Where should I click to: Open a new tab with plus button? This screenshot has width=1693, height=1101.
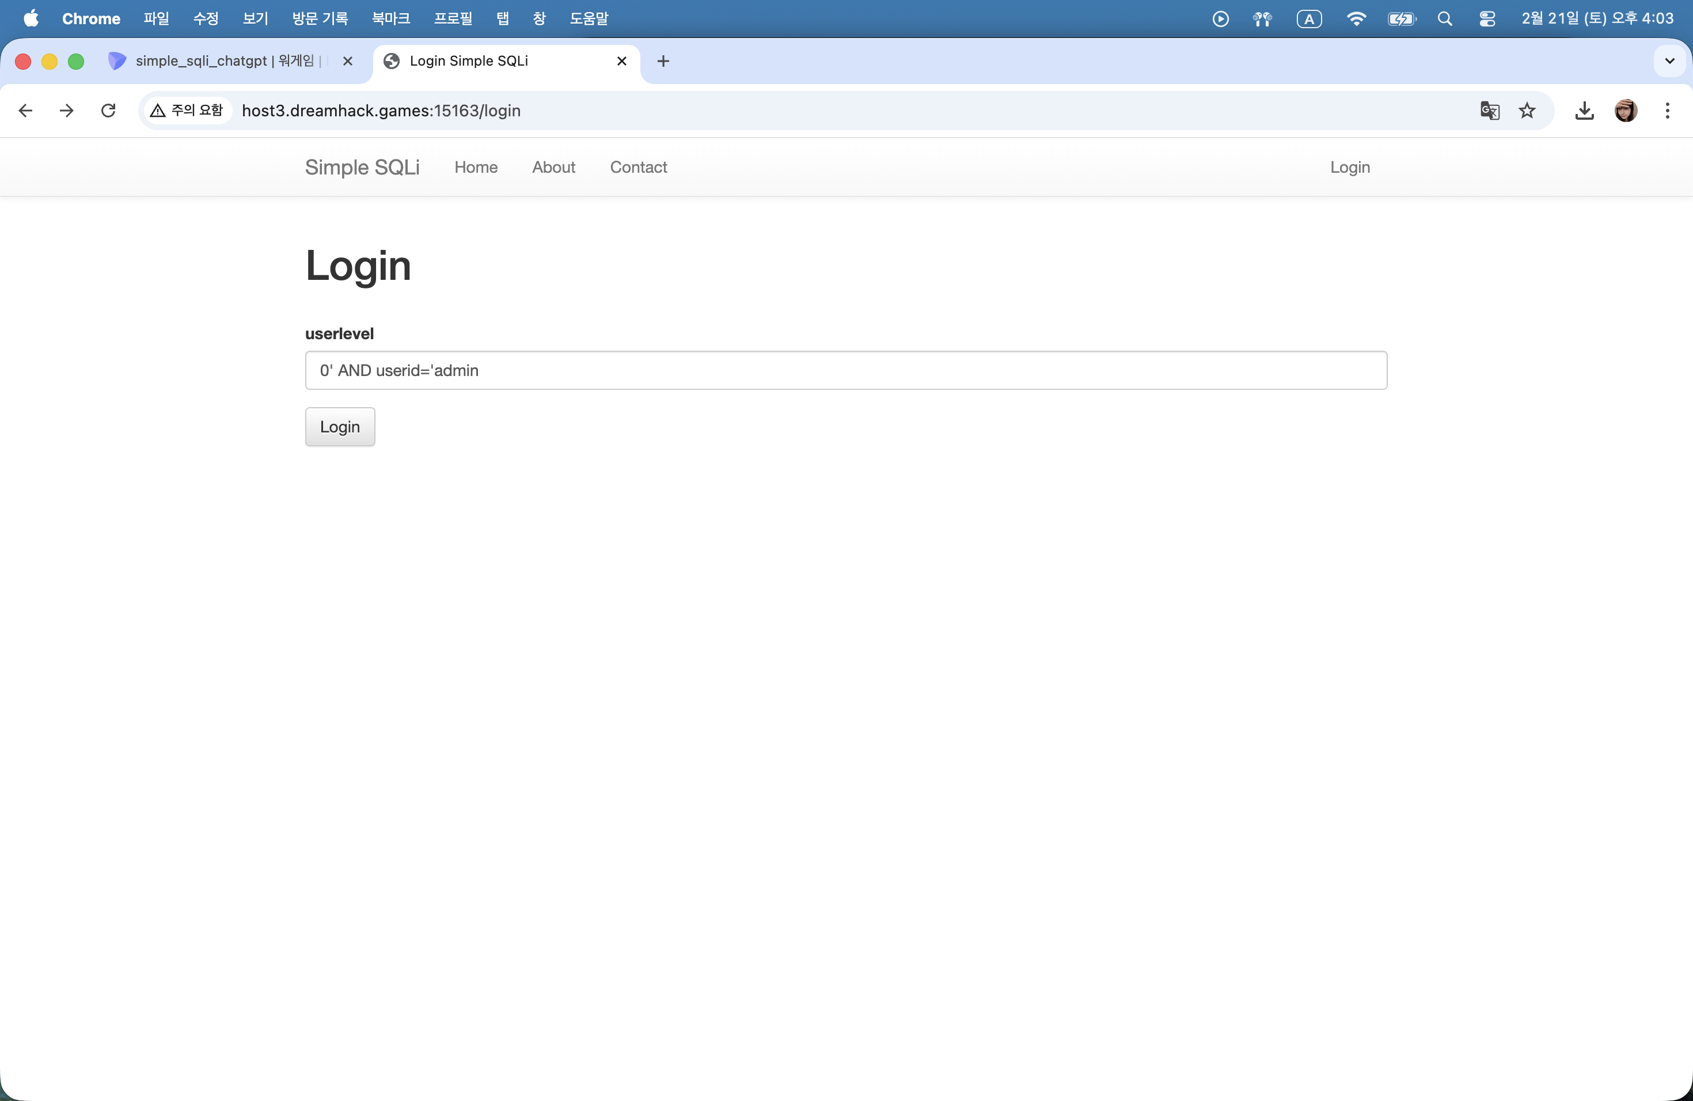point(663,61)
